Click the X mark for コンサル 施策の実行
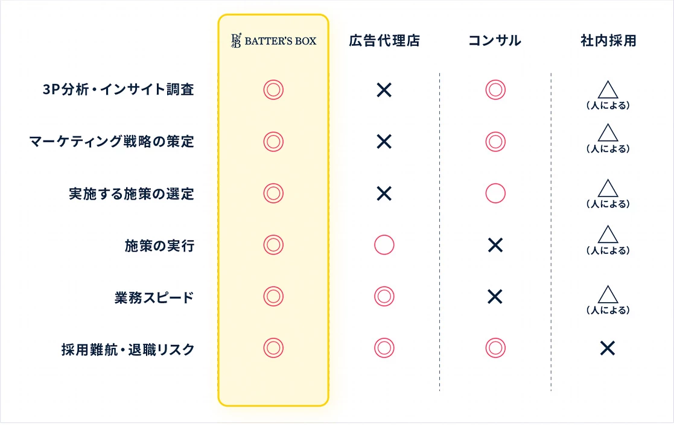Screen dimensions: 674x427 [x=495, y=245]
